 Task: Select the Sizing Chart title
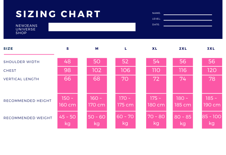(58, 14)
